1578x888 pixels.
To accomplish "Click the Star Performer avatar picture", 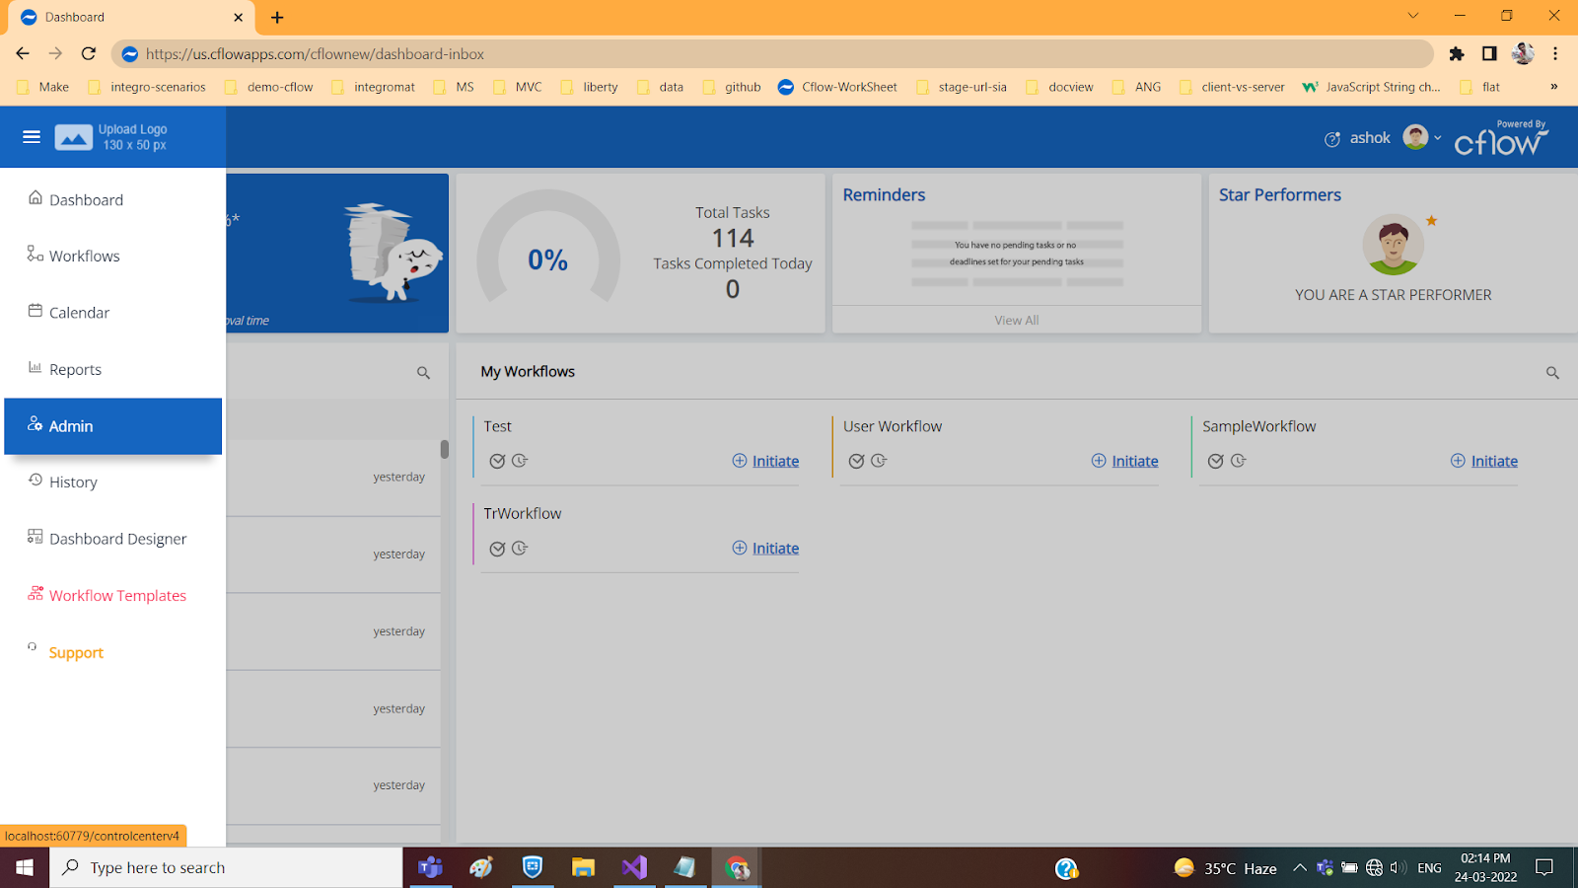I will [x=1393, y=245].
